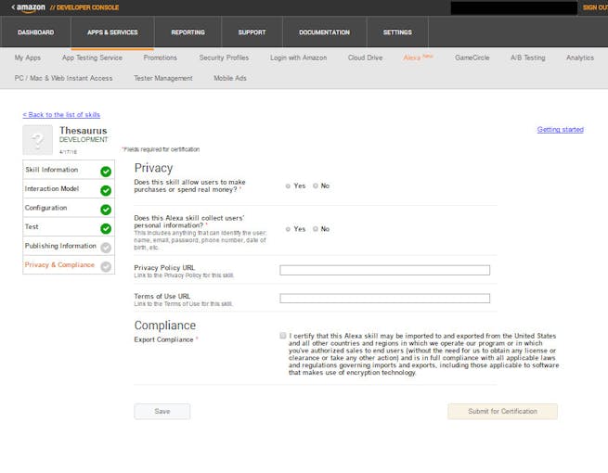Open Login with Amazon
608x473 pixels.
[x=299, y=58]
